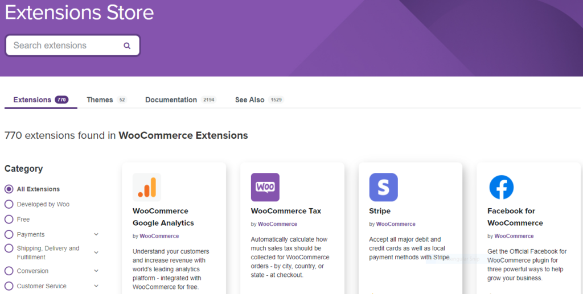583x294 pixels.
Task: Open the WooCommerce Google Analytics bar-chart icon
Action: pyautogui.click(x=147, y=187)
